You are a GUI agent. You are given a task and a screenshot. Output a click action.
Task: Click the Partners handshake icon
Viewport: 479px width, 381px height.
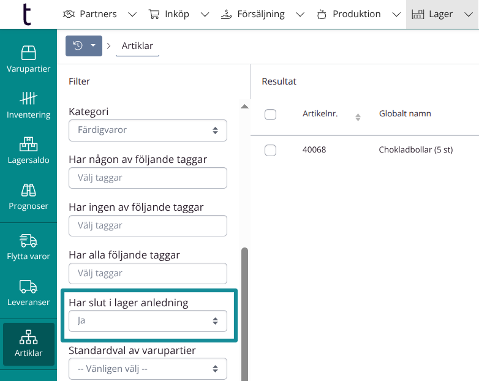(x=69, y=14)
